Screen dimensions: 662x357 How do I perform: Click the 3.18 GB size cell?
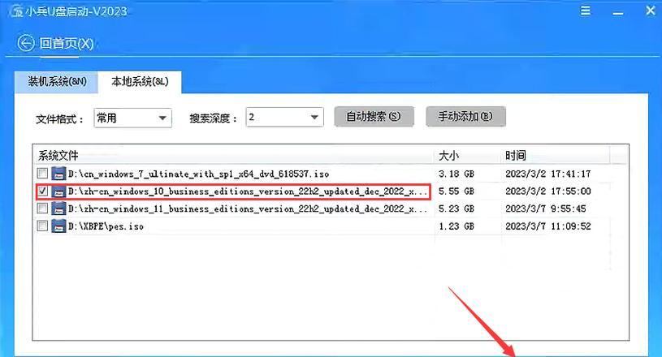(x=456, y=174)
